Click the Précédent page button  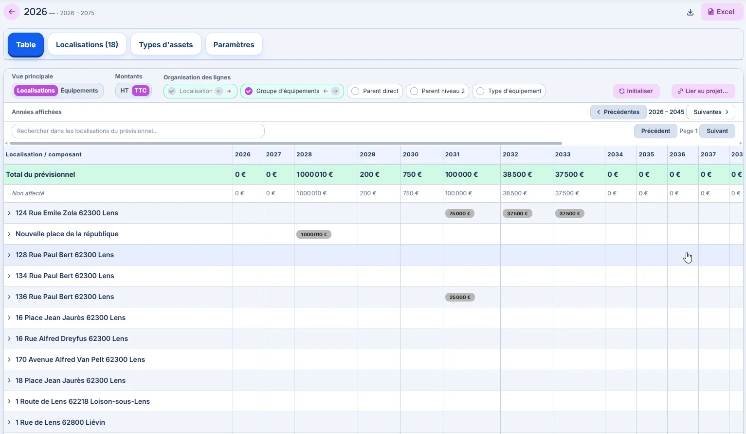(655, 131)
